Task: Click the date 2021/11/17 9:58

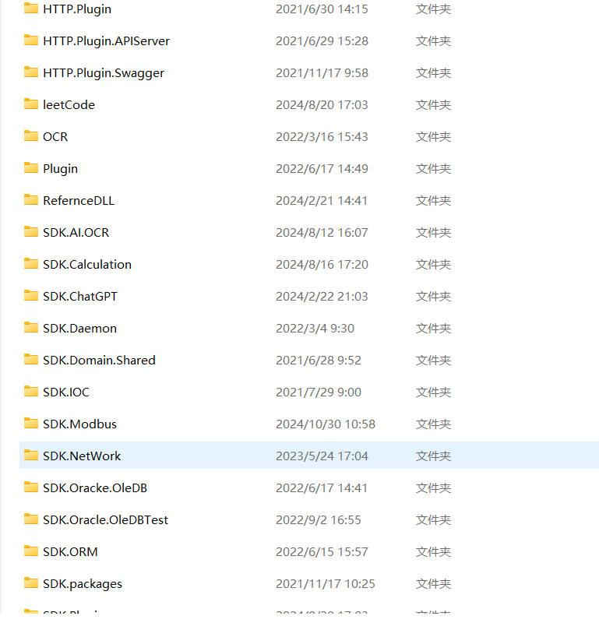Action: [322, 73]
